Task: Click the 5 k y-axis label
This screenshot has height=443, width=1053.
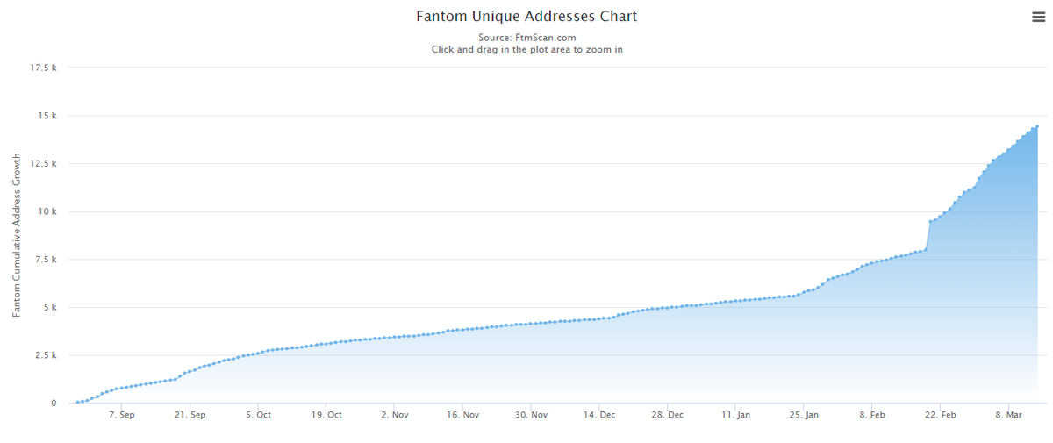Action: (x=50, y=308)
